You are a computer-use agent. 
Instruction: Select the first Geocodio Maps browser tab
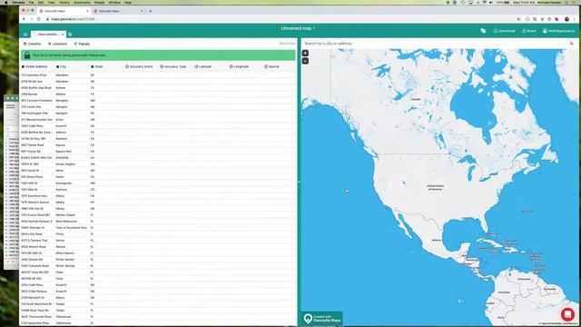[x=64, y=11]
